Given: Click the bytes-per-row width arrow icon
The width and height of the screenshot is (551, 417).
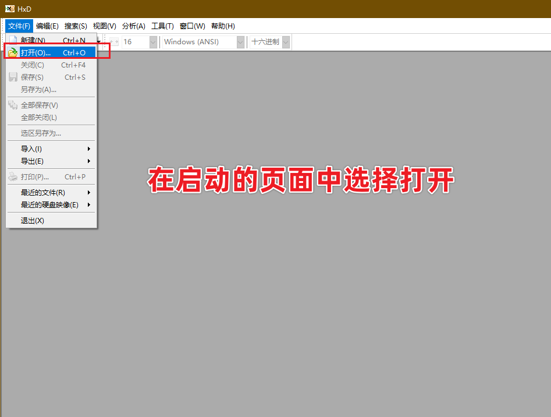Looking at the screenshot, I should coord(114,42).
